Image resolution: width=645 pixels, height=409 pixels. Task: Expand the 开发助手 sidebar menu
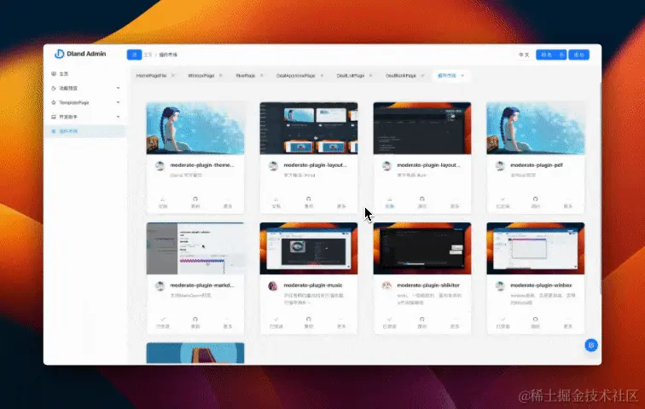pyautogui.click(x=86, y=117)
